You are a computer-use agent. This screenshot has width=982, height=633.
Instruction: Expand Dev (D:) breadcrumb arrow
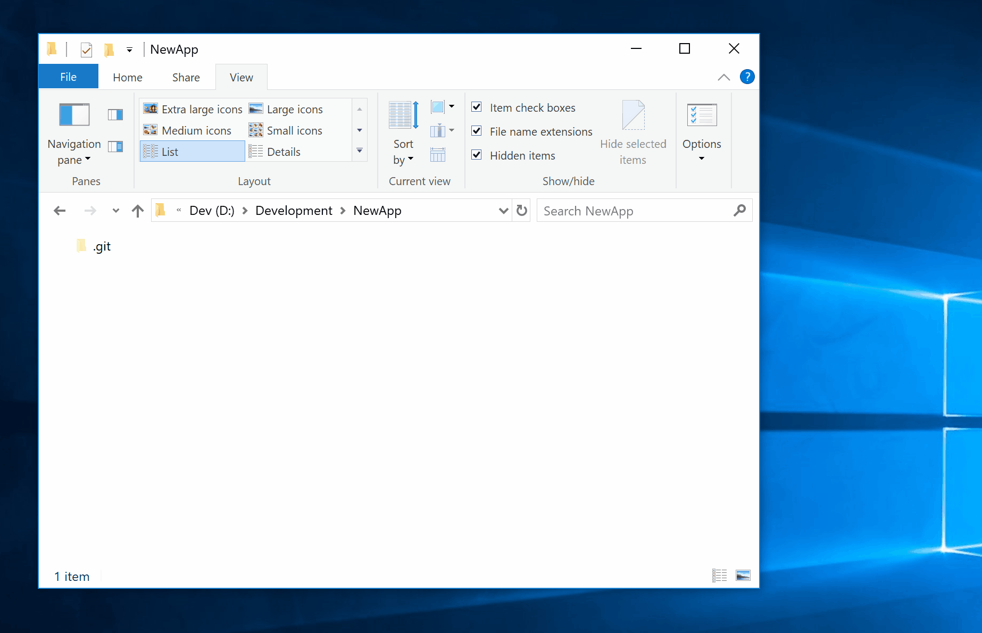pos(245,211)
